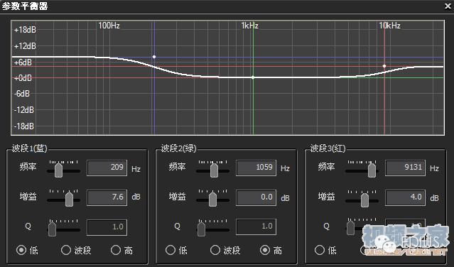
Task: Click the +18dB axis label
Action: pyautogui.click(x=25, y=30)
